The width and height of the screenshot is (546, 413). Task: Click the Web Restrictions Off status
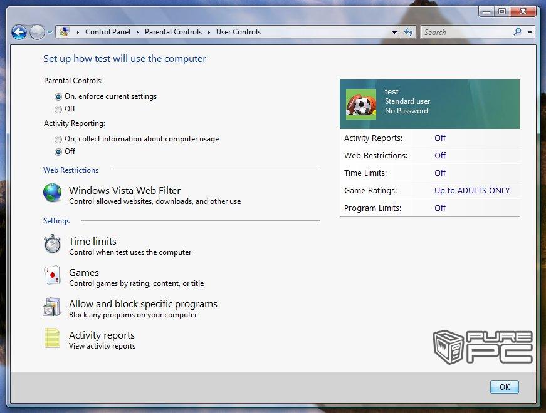coord(440,155)
